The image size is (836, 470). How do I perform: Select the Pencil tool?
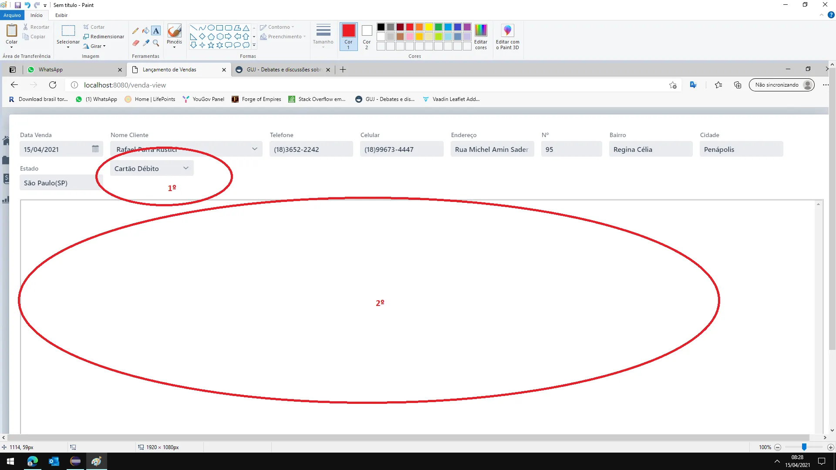pos(135,31)
